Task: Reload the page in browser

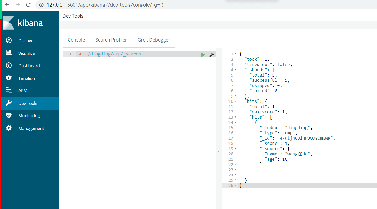Action: [x=28, y=5]
